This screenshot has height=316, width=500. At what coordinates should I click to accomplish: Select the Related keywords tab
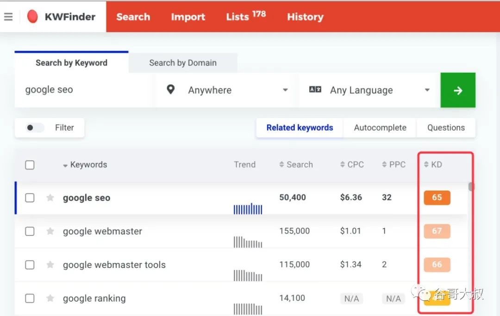click(x=300, y=128)
